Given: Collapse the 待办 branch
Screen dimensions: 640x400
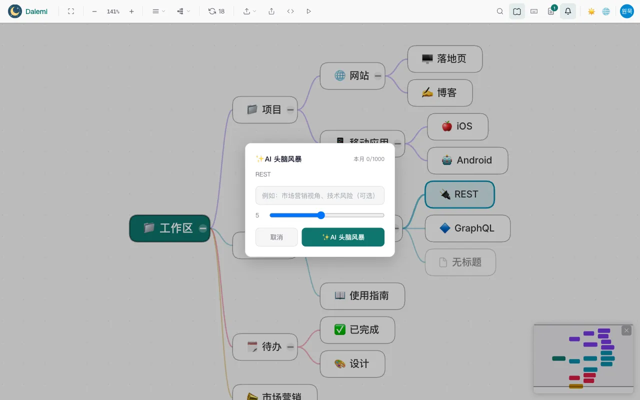Looking at the screenshot, I should 290,347.
